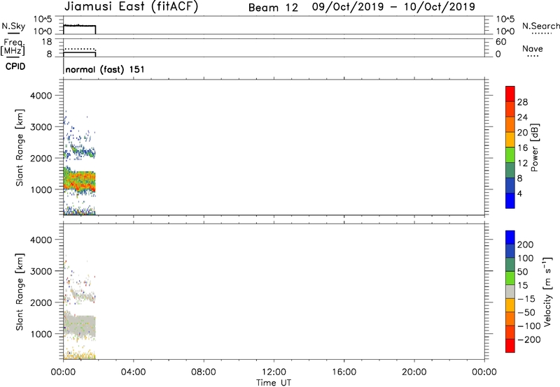This screenshot has width=560, height=387.
Task: Click the red bottom segment of the velocity colorbar
Action: point(510,346)
